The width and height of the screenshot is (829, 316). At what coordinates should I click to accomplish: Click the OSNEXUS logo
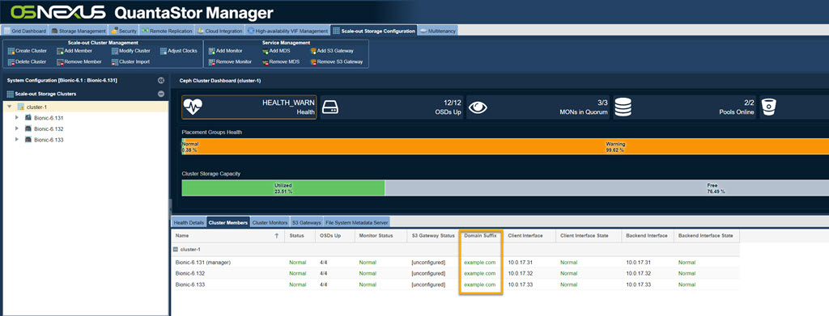(57, 11)
